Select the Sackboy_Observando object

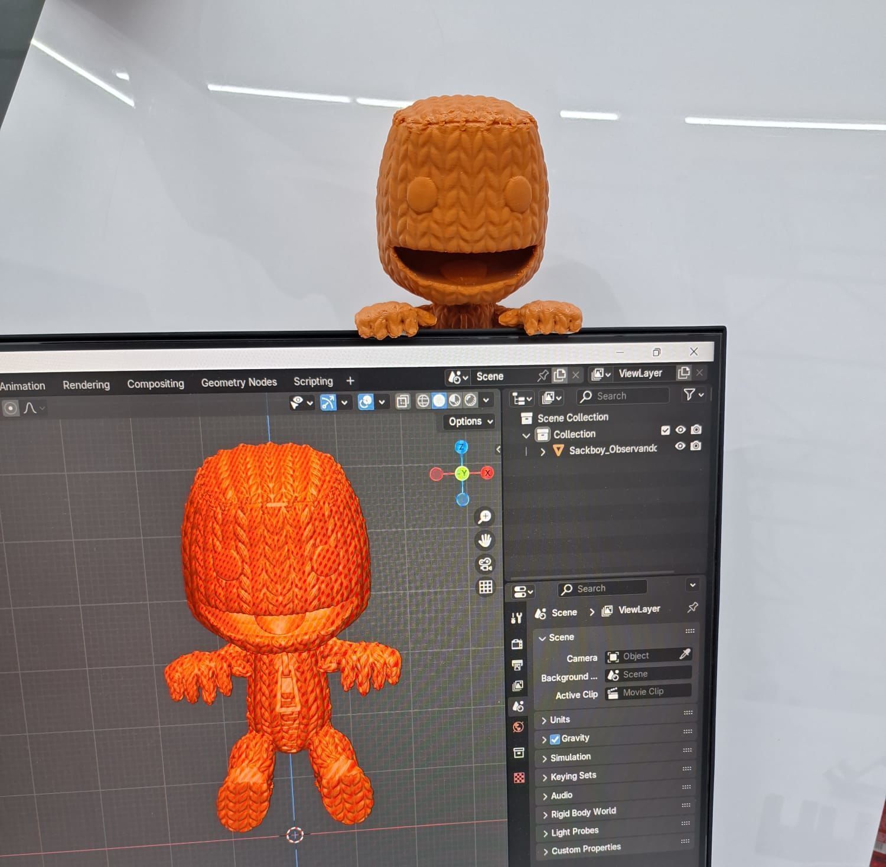613,449
